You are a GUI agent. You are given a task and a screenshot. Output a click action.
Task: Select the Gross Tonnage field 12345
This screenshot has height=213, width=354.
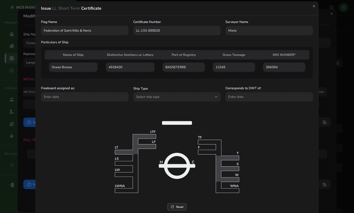(x=234, y=67)
